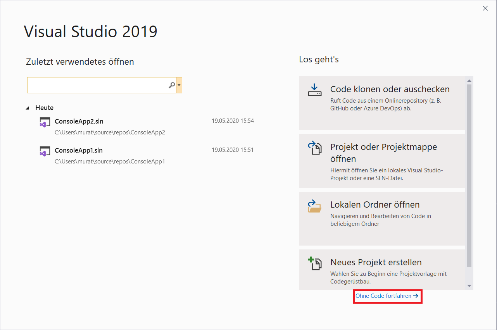
Task: Click the new project plus icon
Action: pyautogui.click(x=314, y=263)
